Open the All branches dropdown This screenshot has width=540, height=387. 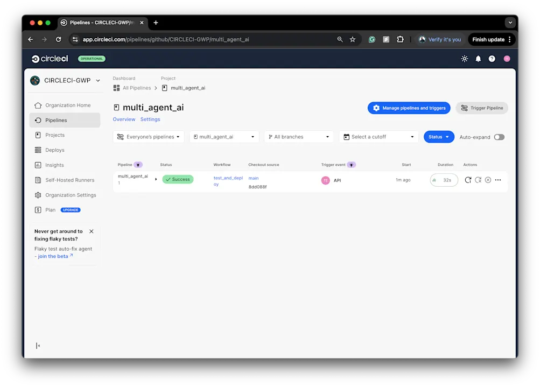click(298, 137)
